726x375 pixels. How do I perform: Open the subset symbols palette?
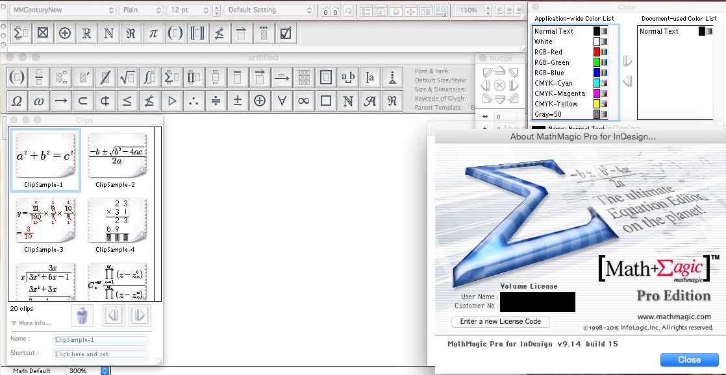(83, 101)
